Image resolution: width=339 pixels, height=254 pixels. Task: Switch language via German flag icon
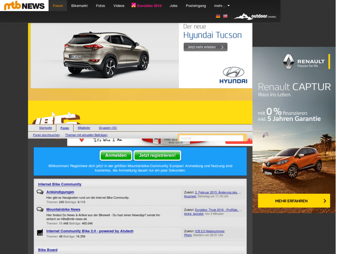tap(218, 16)
